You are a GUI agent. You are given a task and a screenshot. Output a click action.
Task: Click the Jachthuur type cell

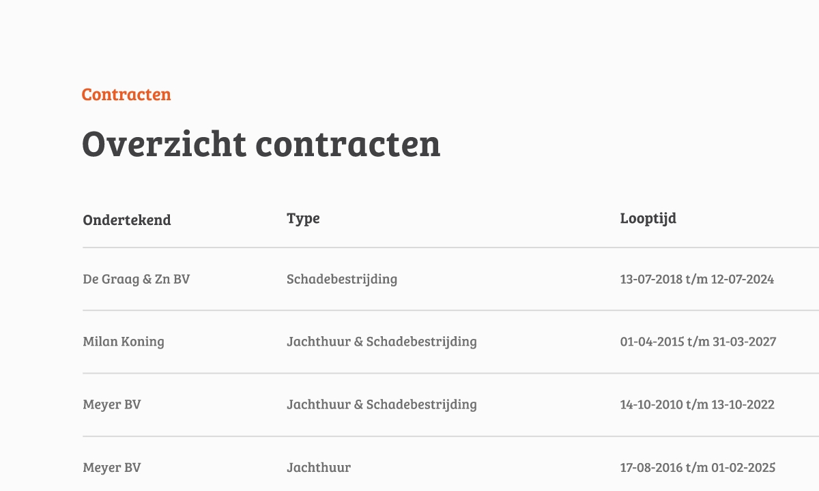click(319, 467)
